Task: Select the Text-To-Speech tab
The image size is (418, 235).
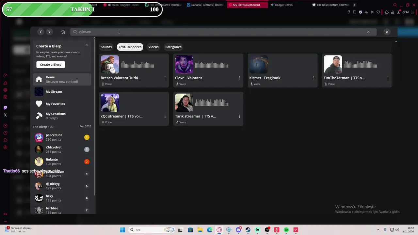Action: click(x=130, y=47)
